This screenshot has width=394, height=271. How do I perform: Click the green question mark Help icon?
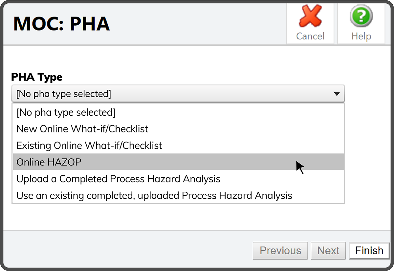pos(361,16)
